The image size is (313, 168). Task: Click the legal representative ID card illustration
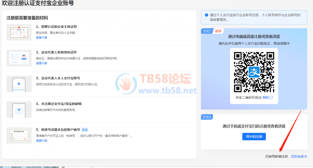point(19,58)
